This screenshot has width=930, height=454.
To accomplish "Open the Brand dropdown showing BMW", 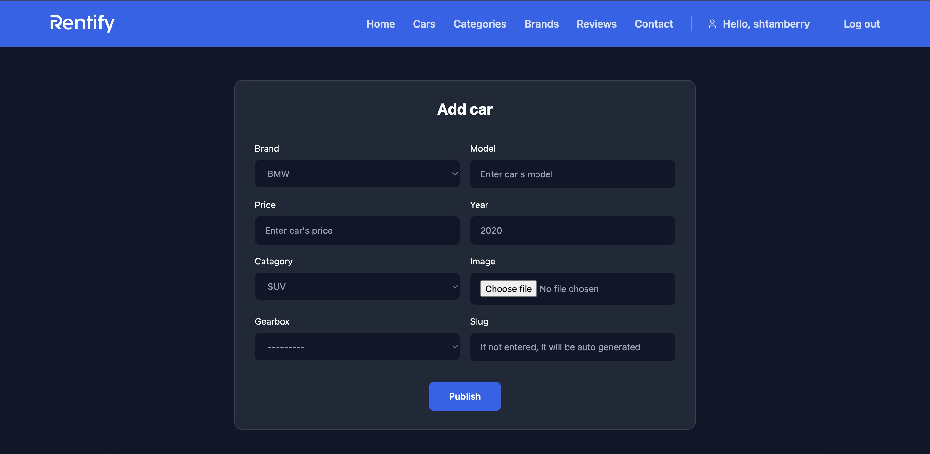I will 357,174.
